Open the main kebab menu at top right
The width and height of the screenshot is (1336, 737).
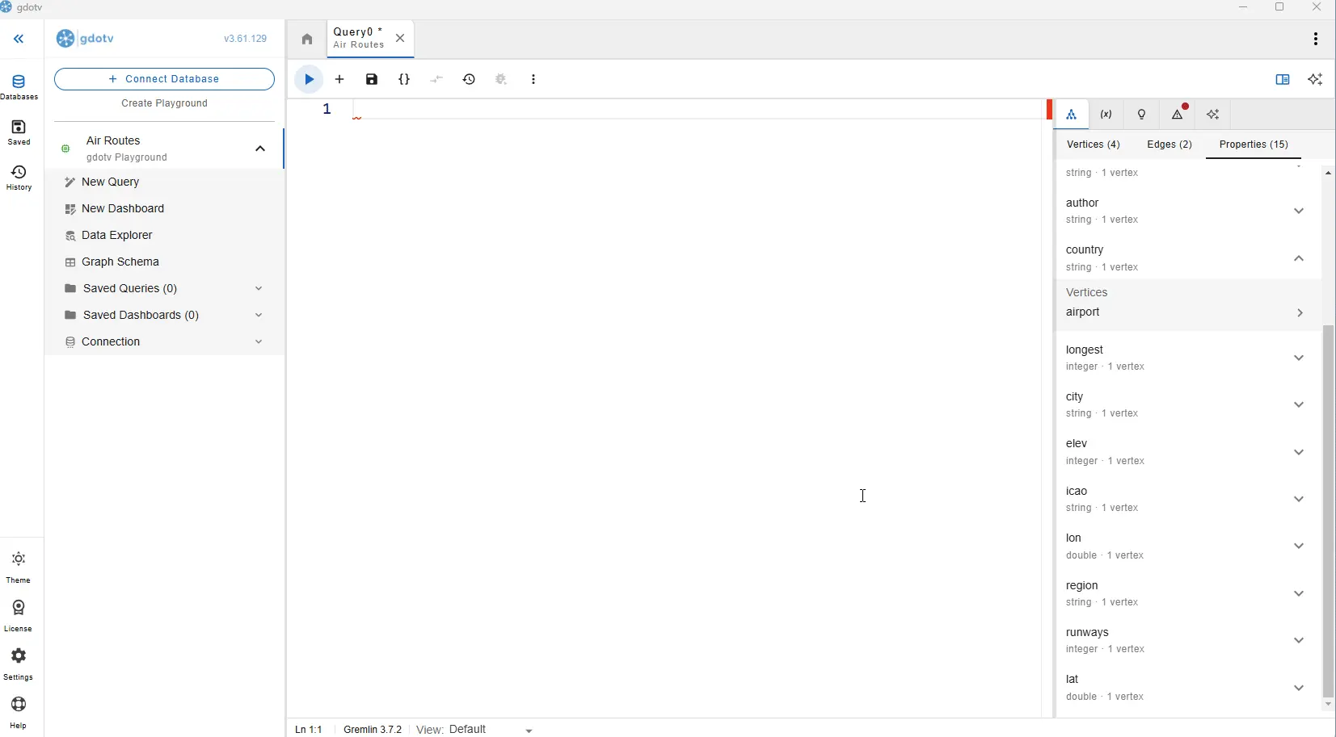pos(1316,39)
